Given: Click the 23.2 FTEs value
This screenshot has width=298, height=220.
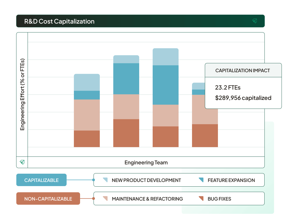Looking at the screenshot, I should tap(227, 88).
